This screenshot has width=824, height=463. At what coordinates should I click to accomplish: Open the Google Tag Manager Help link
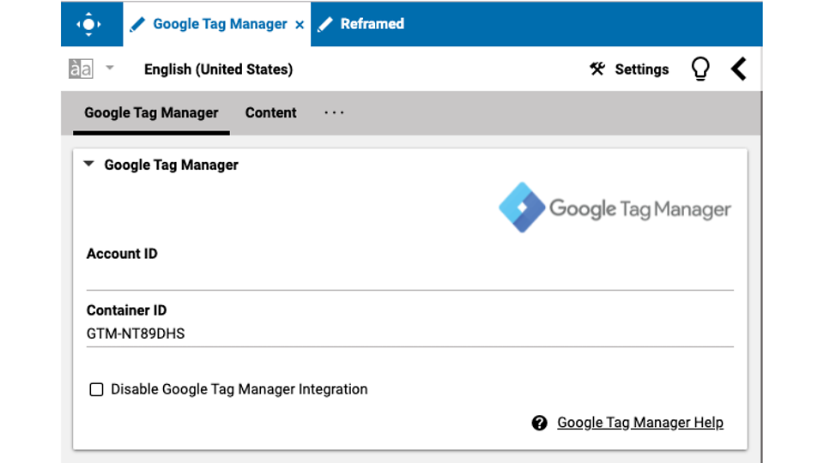tap(640, 423)
